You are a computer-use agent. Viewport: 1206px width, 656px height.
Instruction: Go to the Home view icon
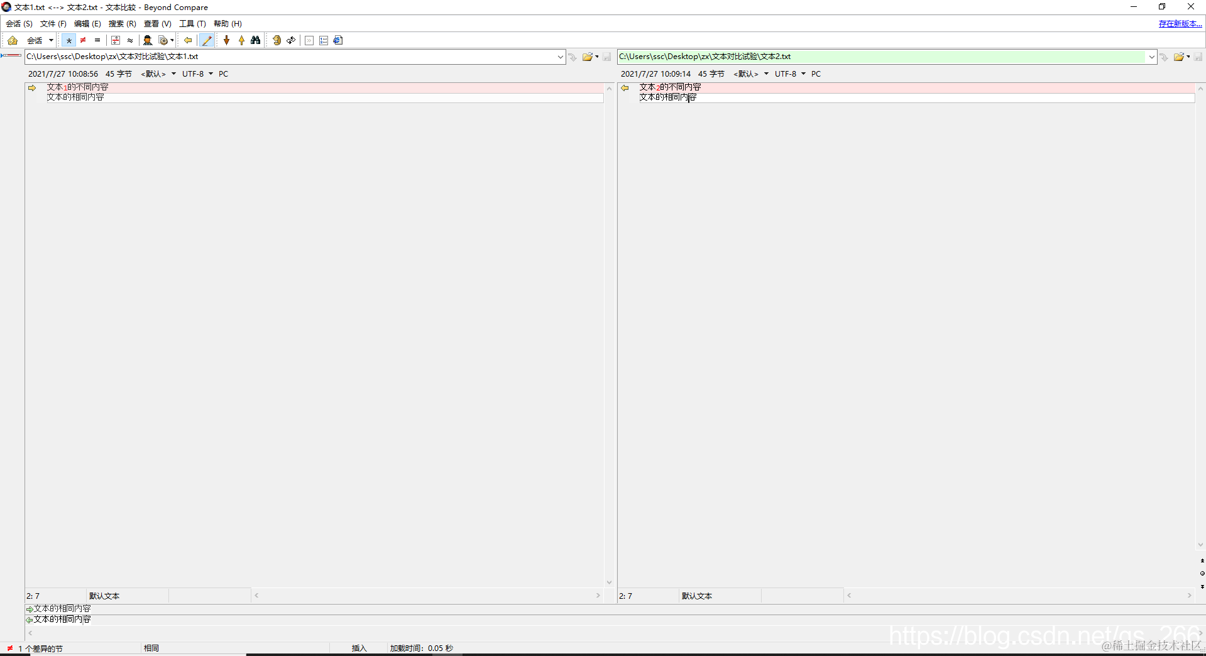[x=13, y=40]
